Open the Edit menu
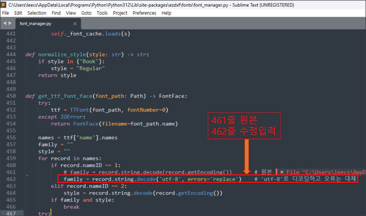 tap(18, 13)
